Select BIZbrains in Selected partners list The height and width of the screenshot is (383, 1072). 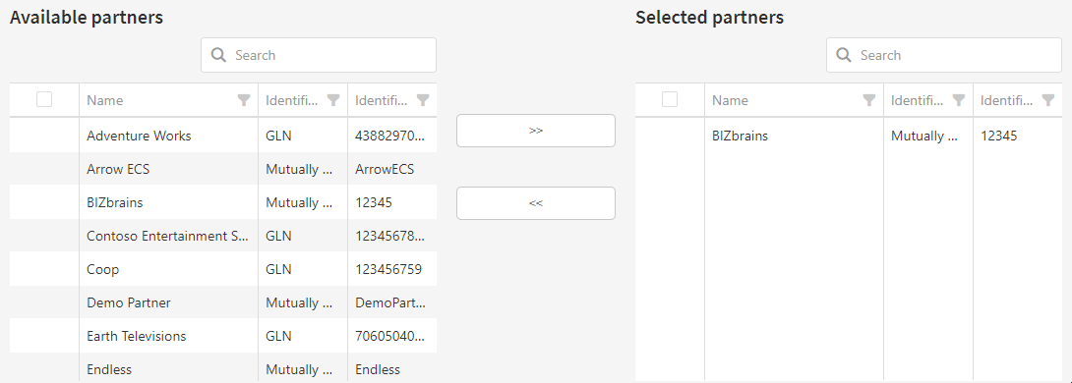click(x=849, y=136)
